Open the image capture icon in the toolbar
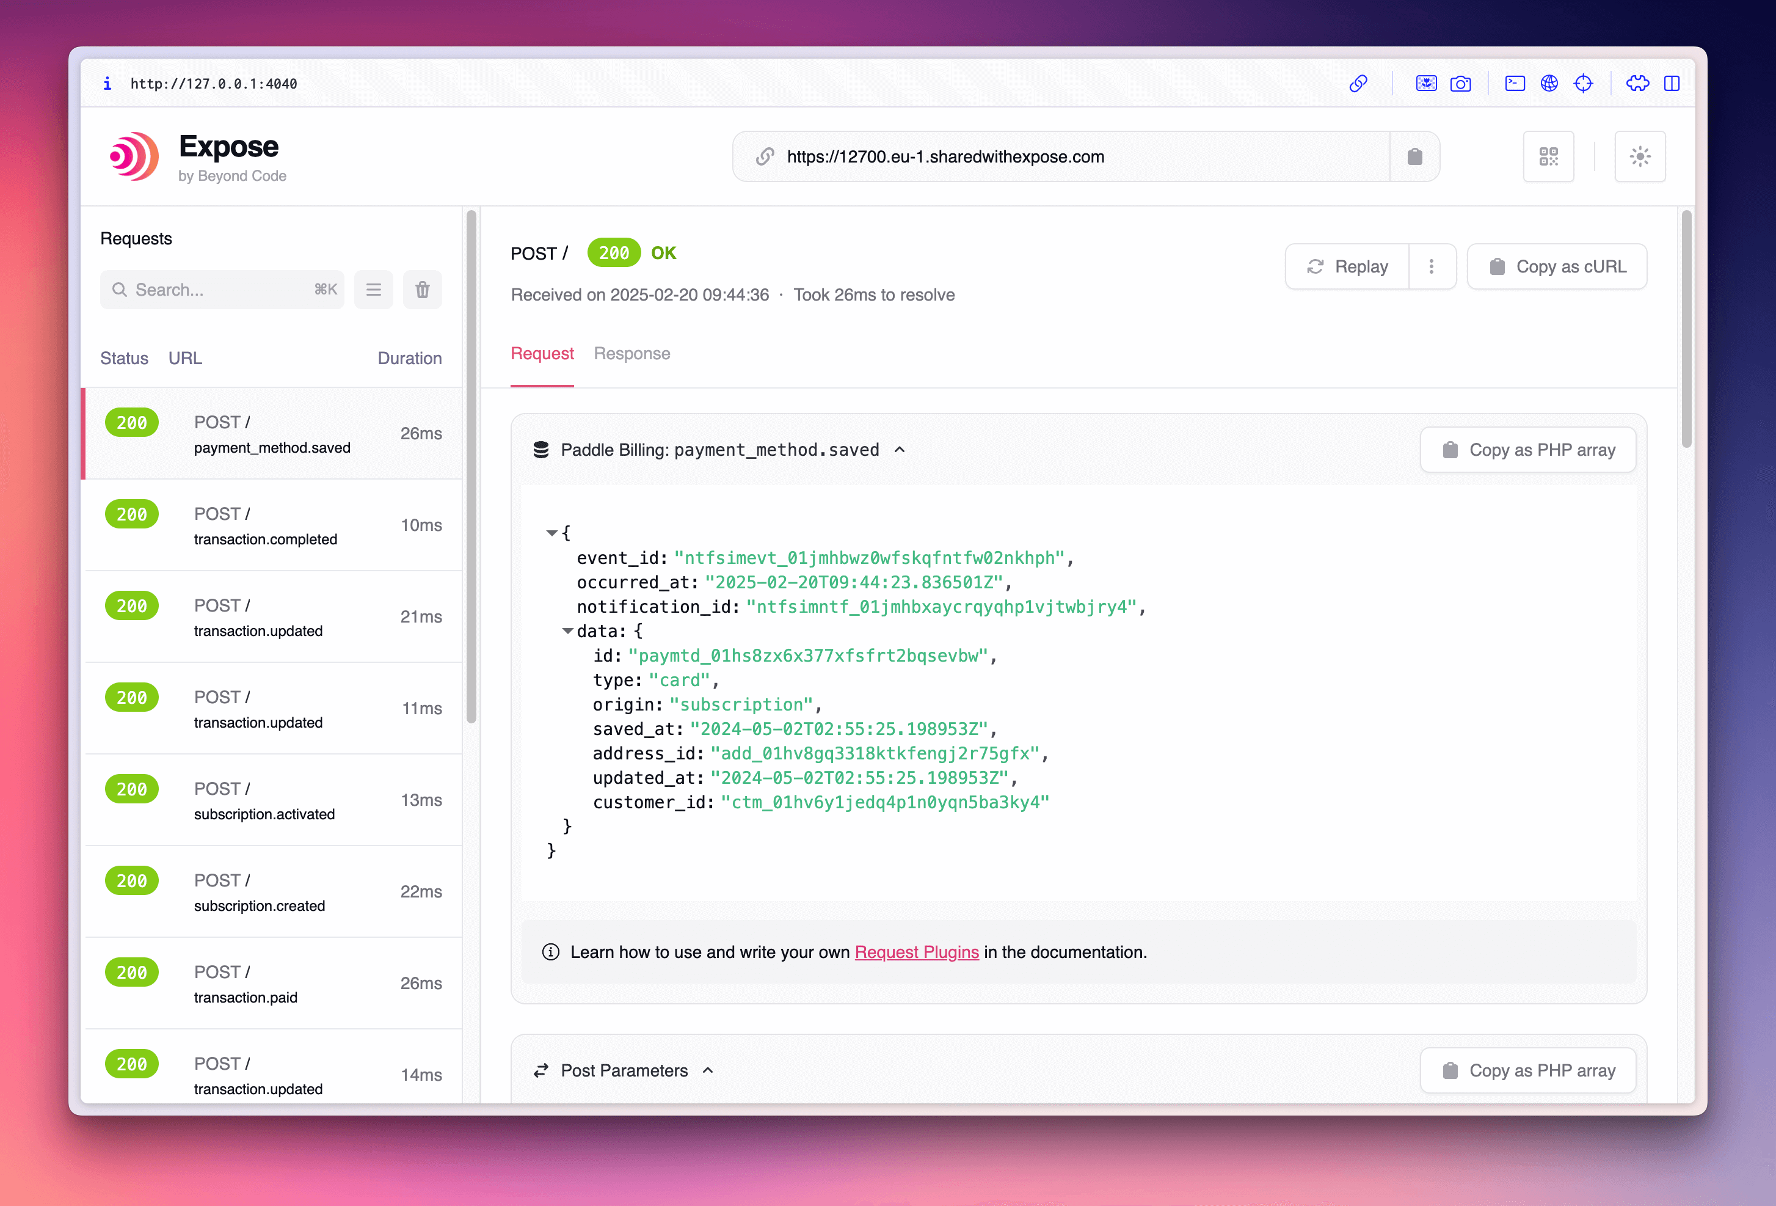This screenshot has height=1206, width=1776. [1426, 83]
